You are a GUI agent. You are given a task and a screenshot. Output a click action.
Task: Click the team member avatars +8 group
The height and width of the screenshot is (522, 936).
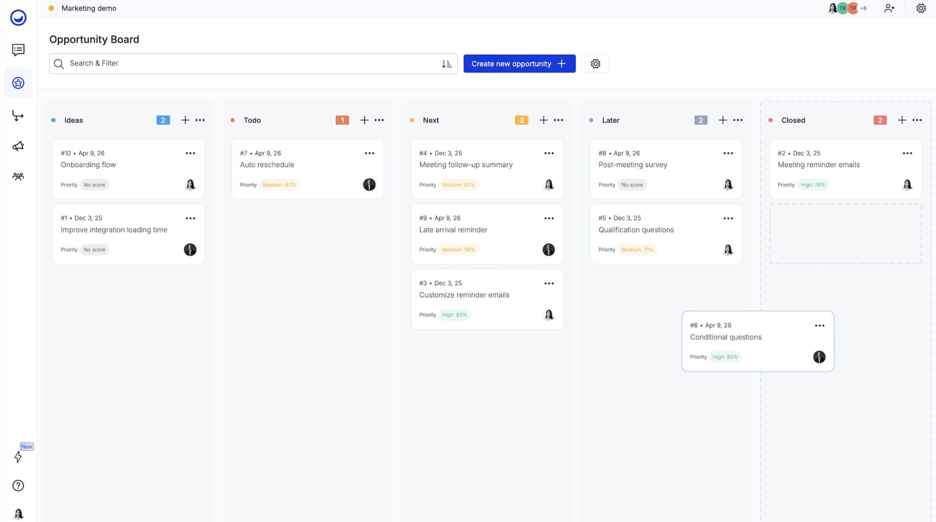[x=848, y=8]
